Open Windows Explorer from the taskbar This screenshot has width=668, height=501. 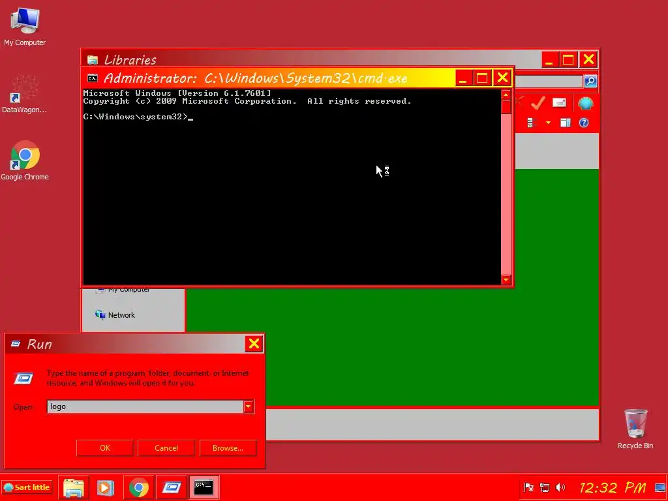[73, 487]
